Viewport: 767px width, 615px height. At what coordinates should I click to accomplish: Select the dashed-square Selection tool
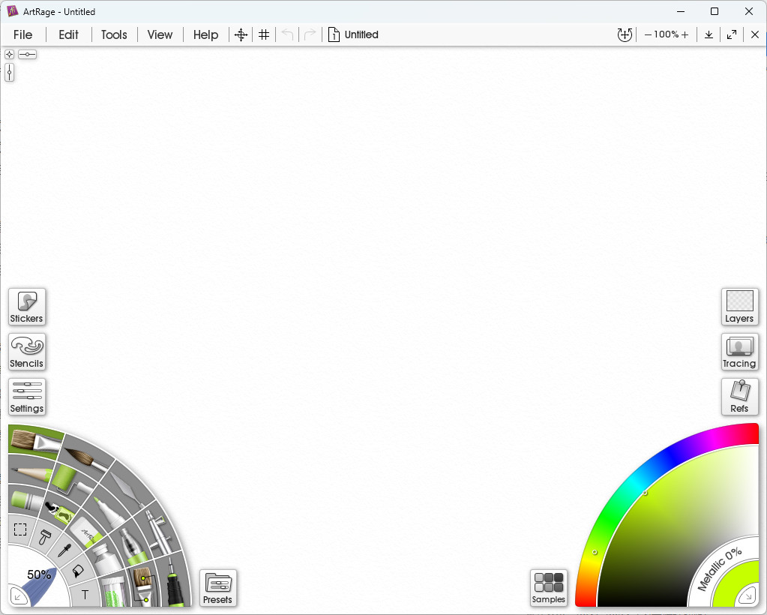[x=20, y=529]
